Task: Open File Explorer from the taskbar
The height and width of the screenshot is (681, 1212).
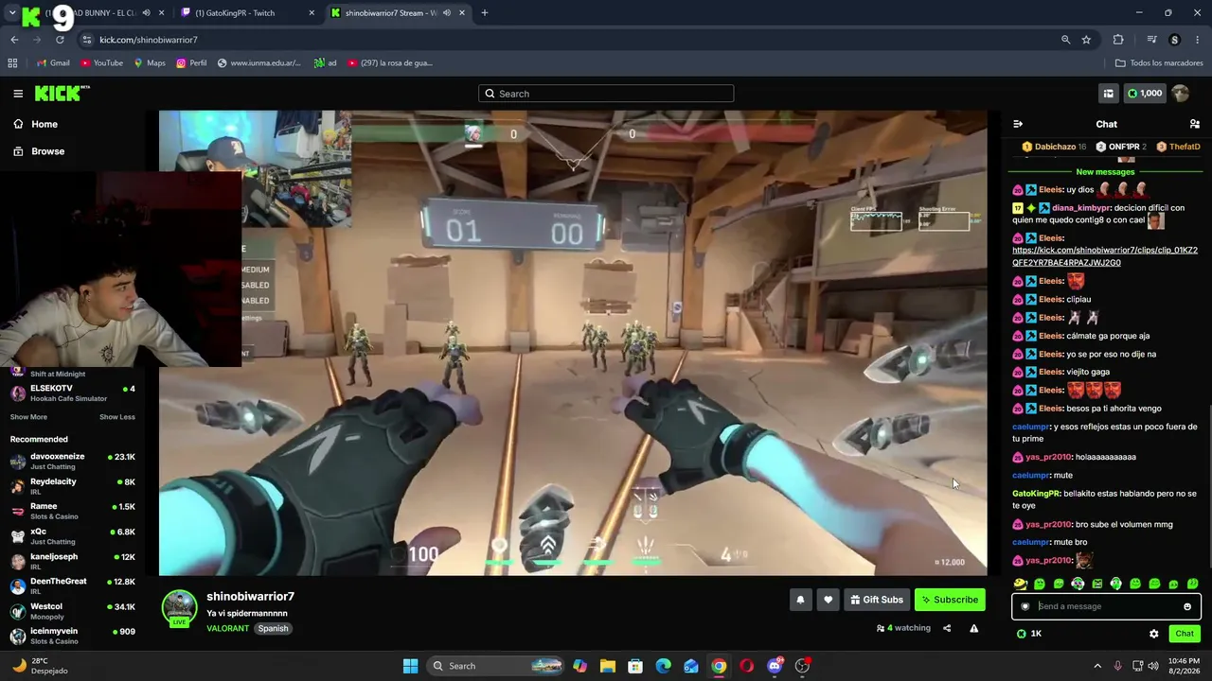Action: coord(607,666)
